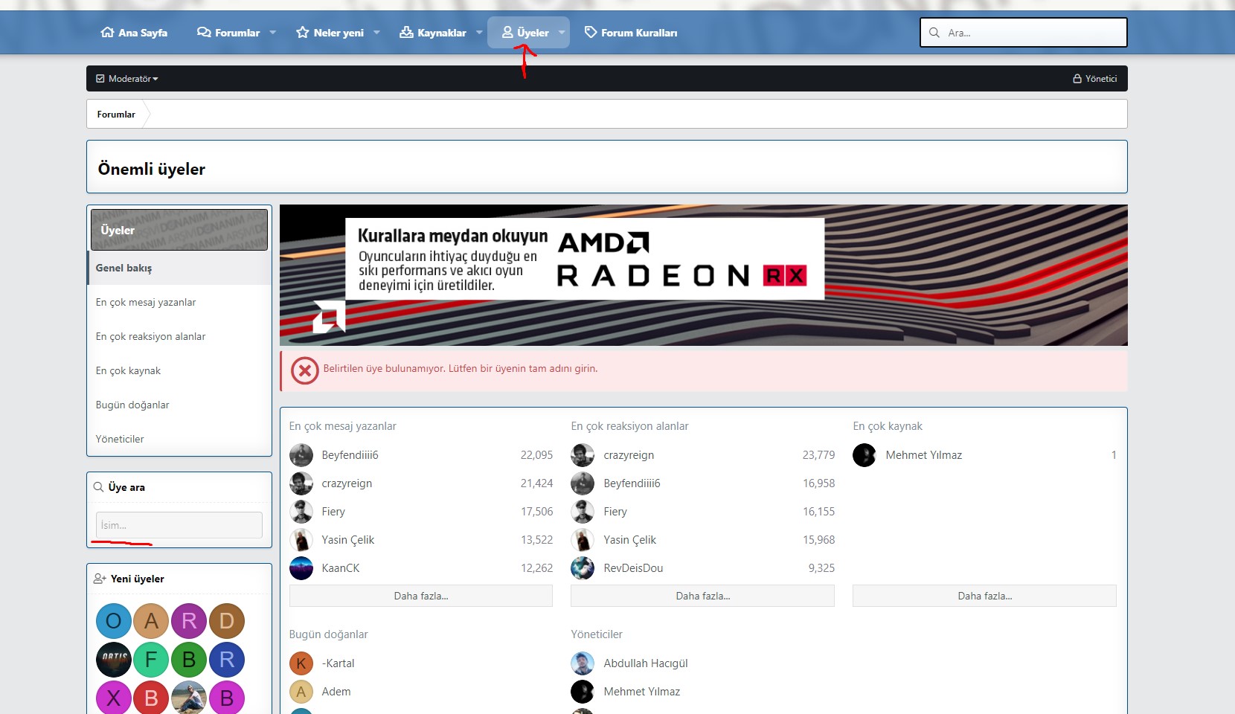
Task: Expand the Neler yeni dropdown arrow
Action: (x=376, y=33)
